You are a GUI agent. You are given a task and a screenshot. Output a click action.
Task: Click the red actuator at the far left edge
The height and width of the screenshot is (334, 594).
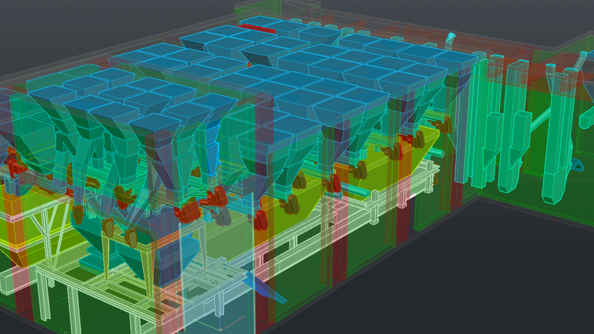[14, 167]
